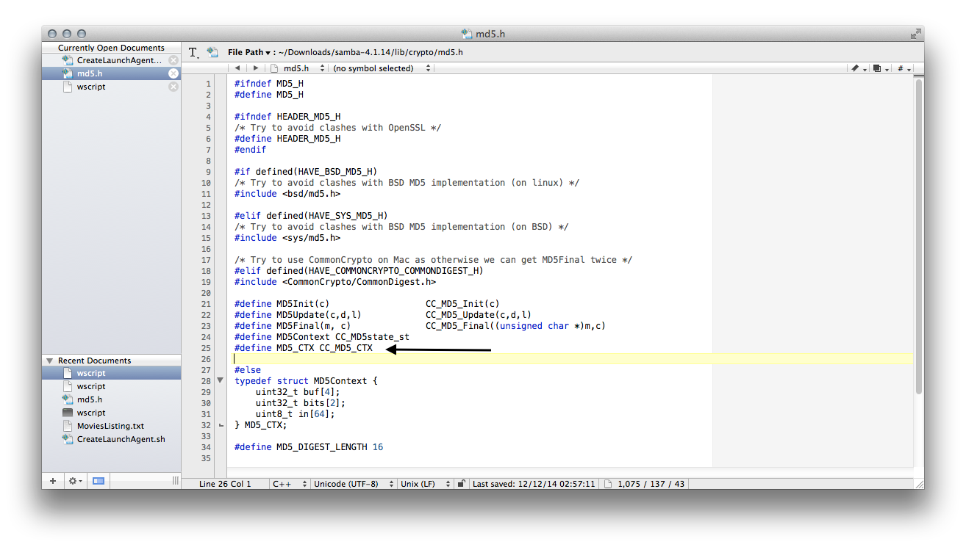Click the file path text ~/Downloads/samba-4.1.14/lib/crypto/md5.h
Viewport: 966px width, 547px height.
371,52
